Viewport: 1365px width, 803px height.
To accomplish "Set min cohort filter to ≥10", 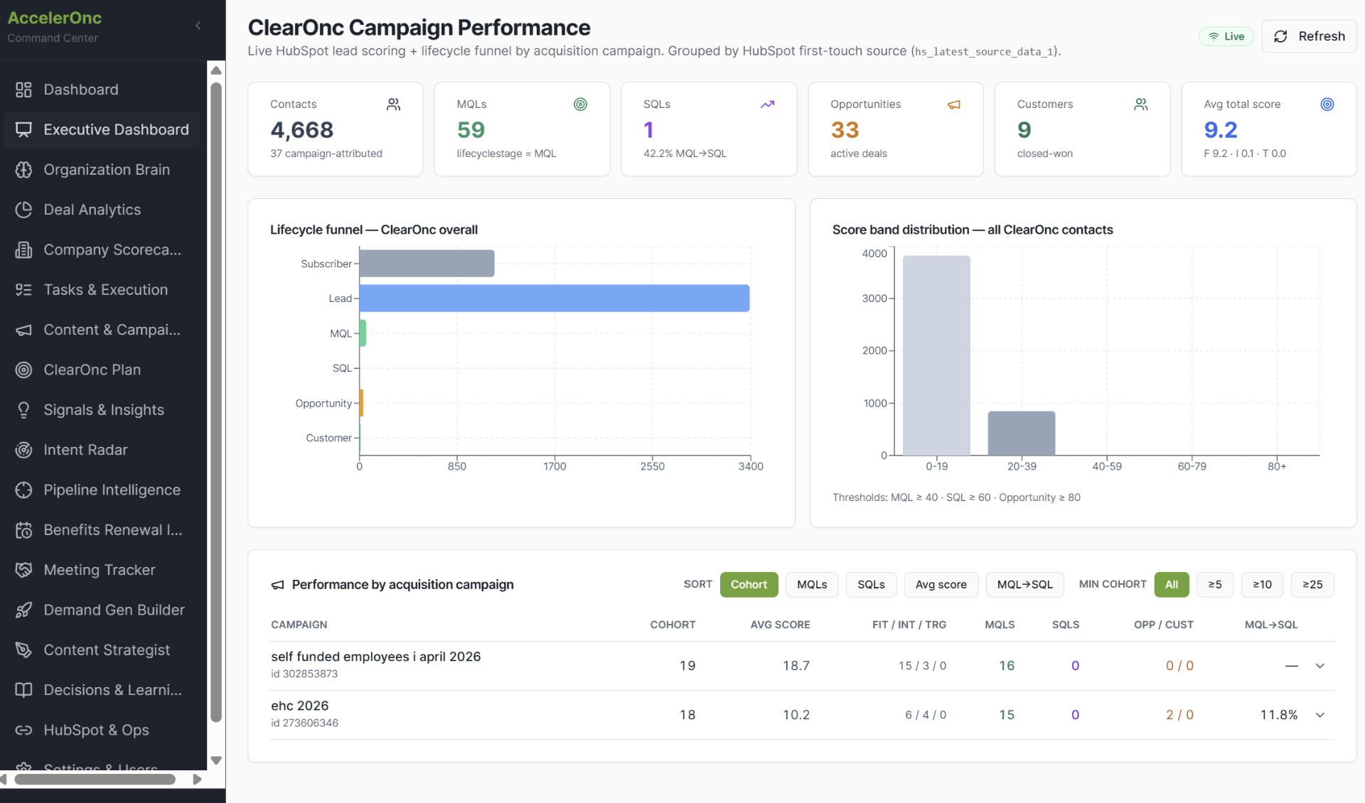I will (1262, 584).
